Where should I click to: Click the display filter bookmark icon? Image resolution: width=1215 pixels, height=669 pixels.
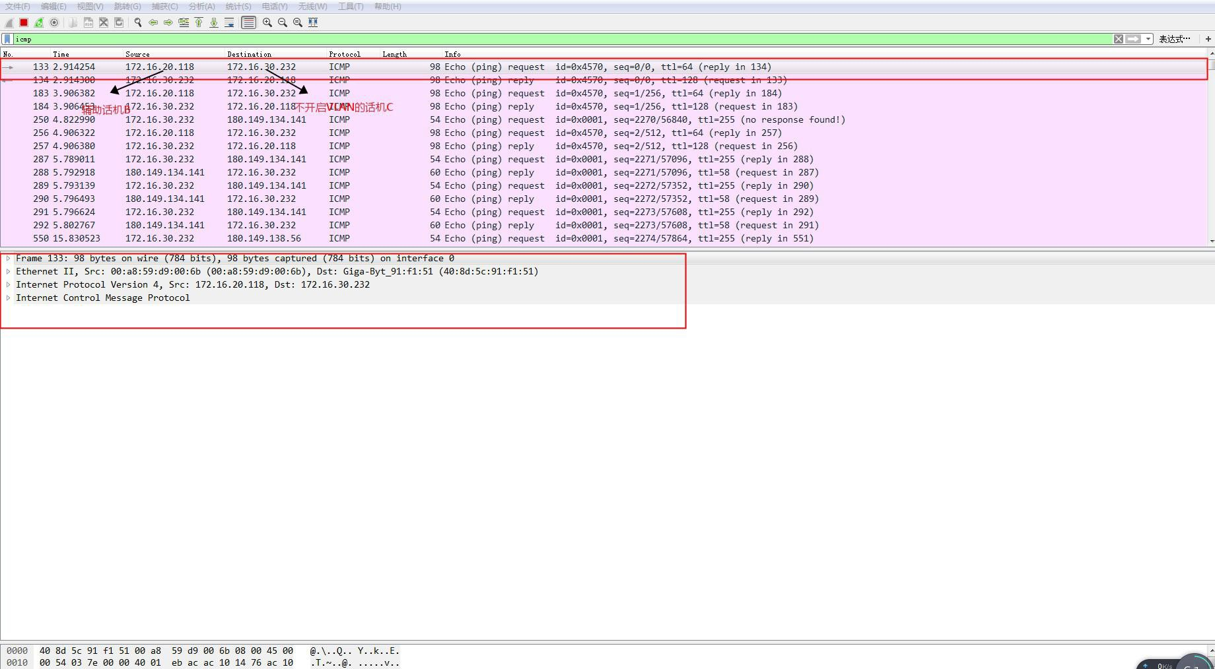point(7,39)
